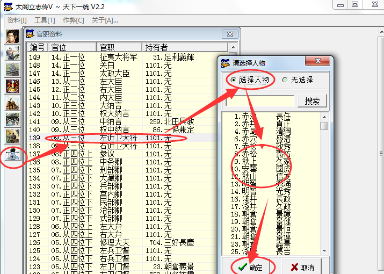The width and height of the screenshot is (384, 274).
Task: Open the 资料[I] menu
Action: tap(17, 20)
